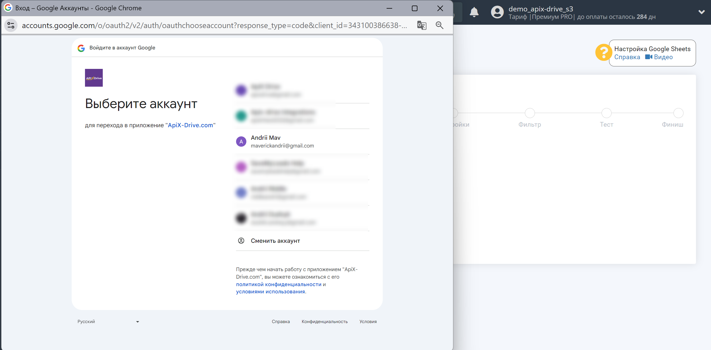Open the Справка link in Google Sheets help
This screenshot has width=711, height=350.
[627, 57]
